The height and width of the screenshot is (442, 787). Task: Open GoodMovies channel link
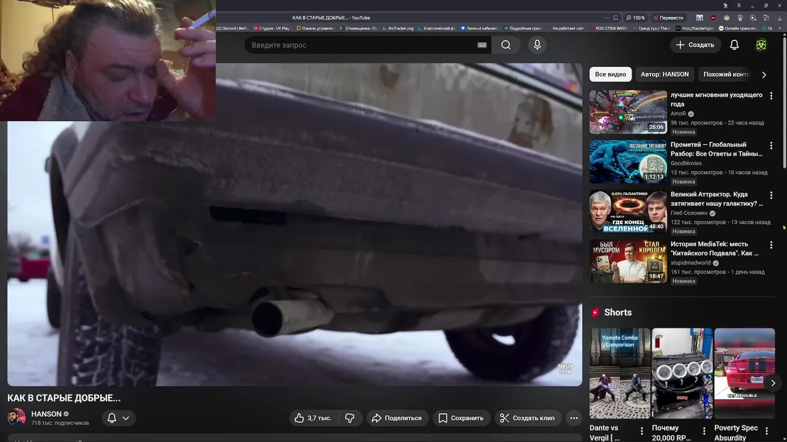coord(686,163)
